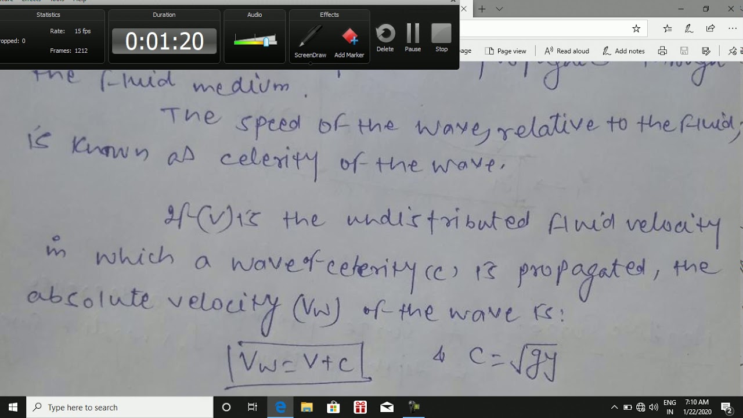Add page to favorites with star icon
Viewport: 743px width, 418px height.
tap(636, 28)
